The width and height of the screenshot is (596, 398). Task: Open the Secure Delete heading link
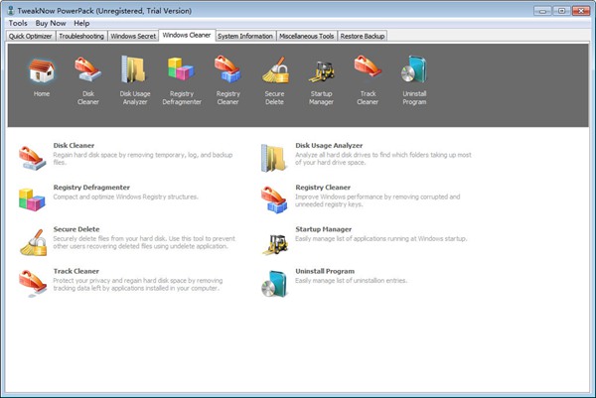[x=76, y=229]
